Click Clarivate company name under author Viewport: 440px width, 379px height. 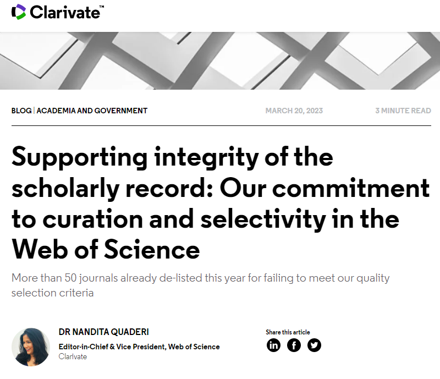[x=73, y=356]
